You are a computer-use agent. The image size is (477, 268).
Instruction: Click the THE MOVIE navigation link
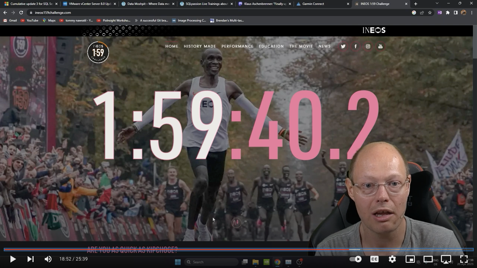[x=301, y=46]
